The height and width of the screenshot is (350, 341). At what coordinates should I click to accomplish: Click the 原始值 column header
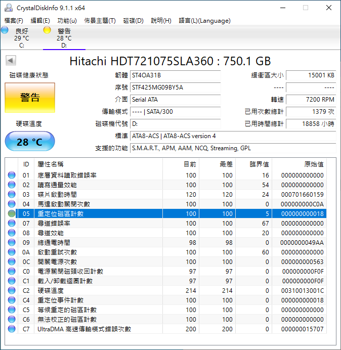[x=299, y=164]
